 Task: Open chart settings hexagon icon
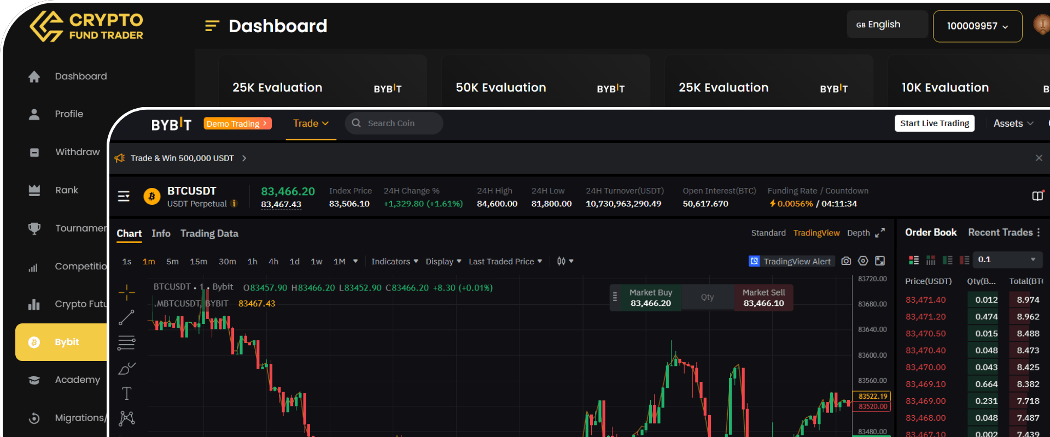pyautogui.click(x=863, y=261)
